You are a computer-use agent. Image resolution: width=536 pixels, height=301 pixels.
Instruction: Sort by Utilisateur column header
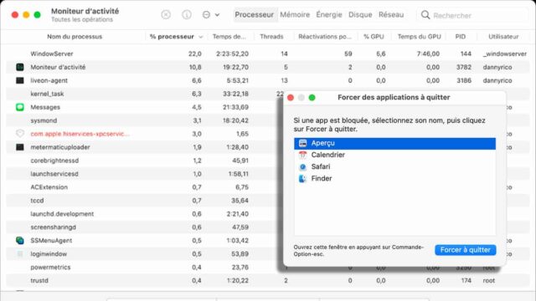tap(503, 37)
